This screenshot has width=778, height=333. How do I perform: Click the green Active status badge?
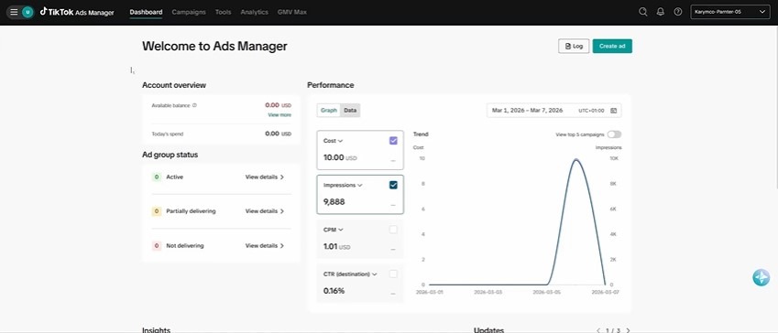[157, 177]
